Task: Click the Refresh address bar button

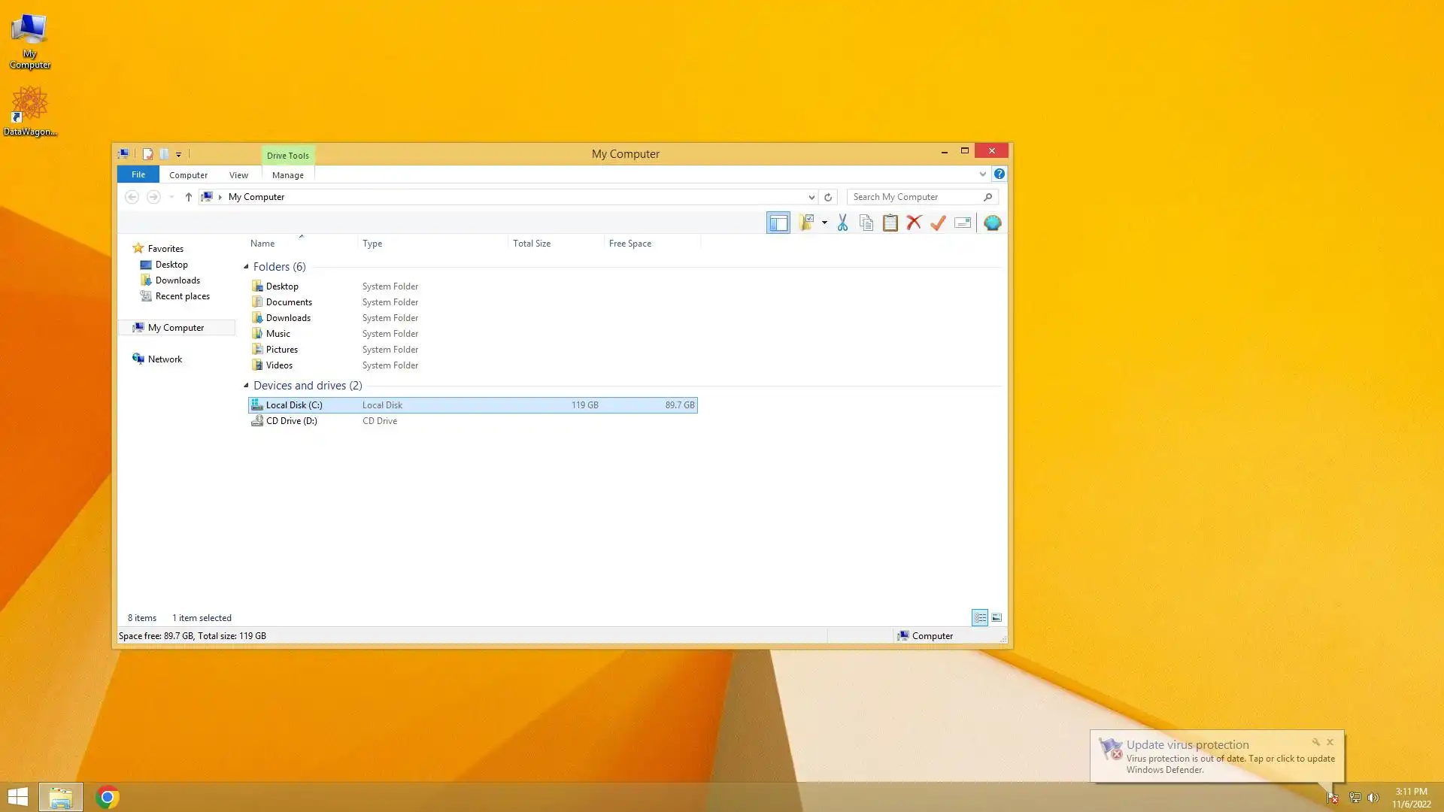Action: pos(828,197)
